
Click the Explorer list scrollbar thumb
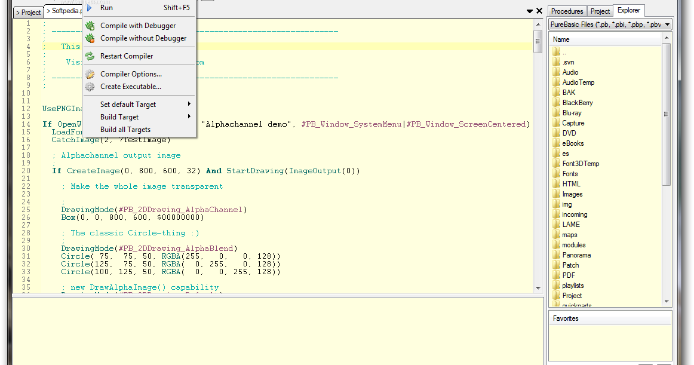[x=667, y=114]
